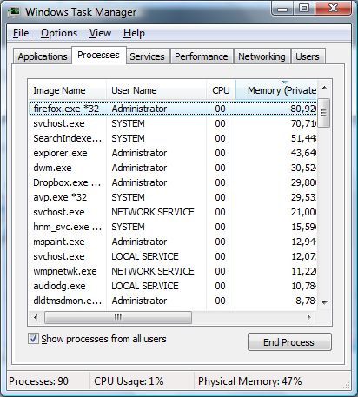Select svchost.exe with 70,71 memory
The height and width of the screenshot is (397, 358).
point(173,123)
